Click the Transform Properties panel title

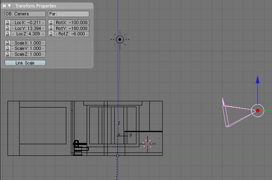click(36, 6)
